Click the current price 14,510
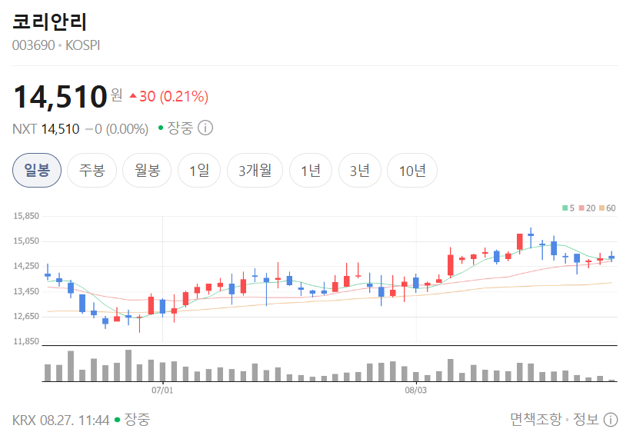The image size is (633, 432). 60,97
